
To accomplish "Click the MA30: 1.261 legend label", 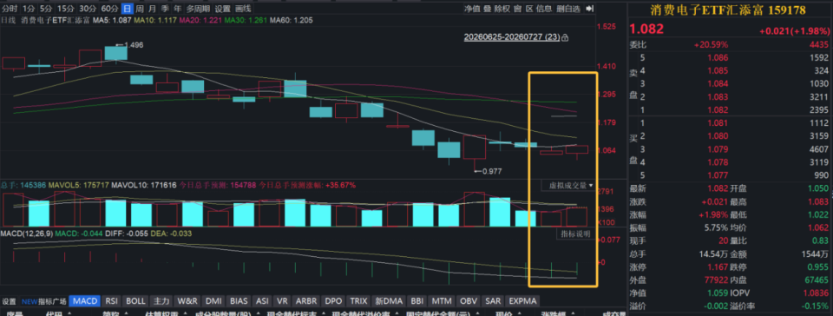I will click(246, 21).
